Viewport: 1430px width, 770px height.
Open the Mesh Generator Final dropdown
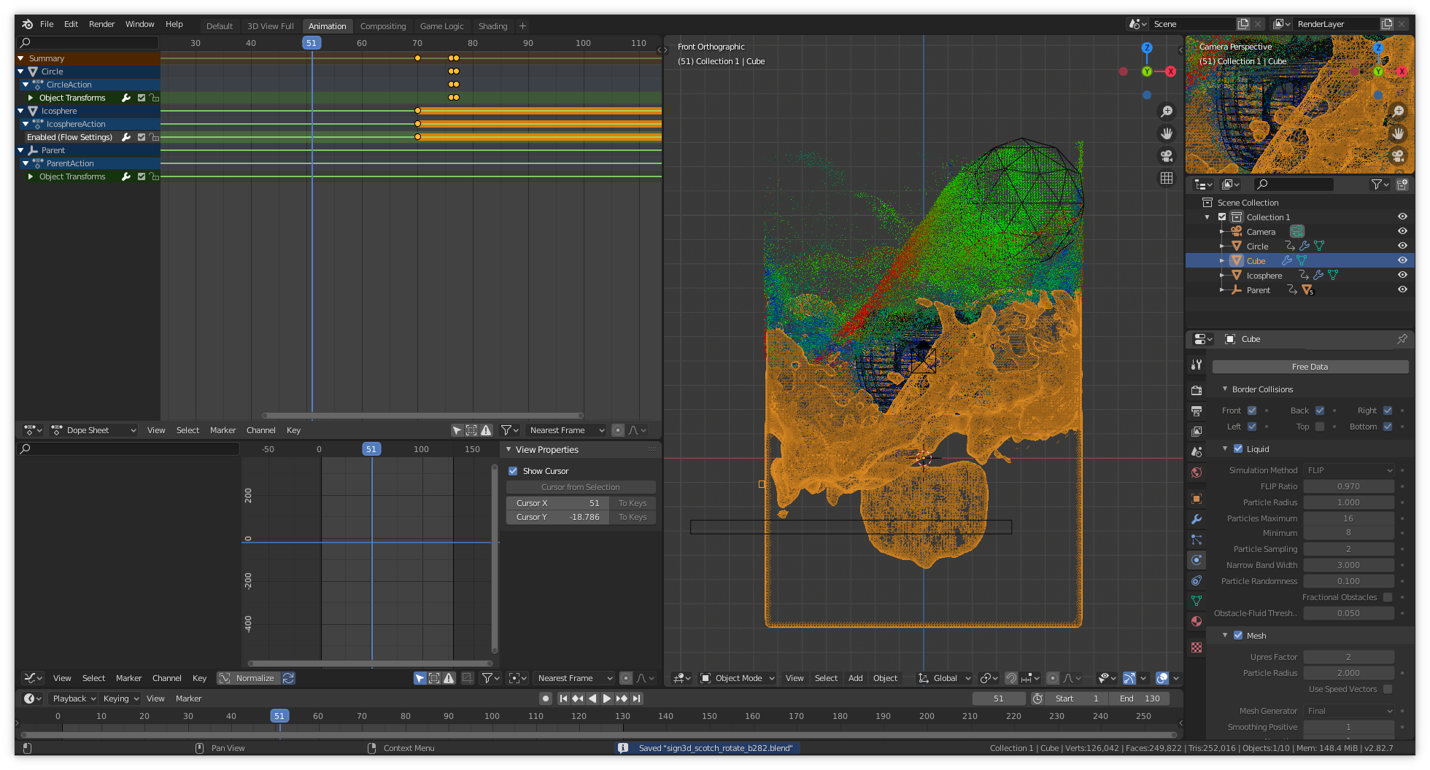[1349, 711]
